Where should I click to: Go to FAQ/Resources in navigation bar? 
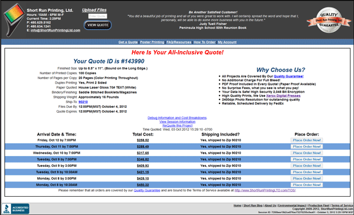179,42
